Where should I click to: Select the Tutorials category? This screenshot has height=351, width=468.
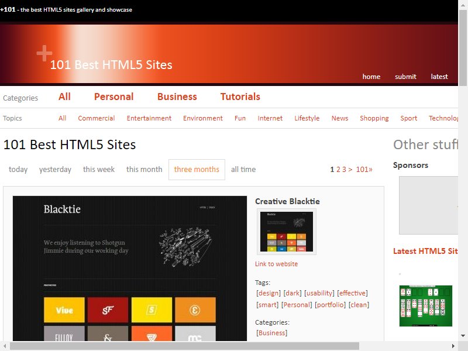(240, 97)
